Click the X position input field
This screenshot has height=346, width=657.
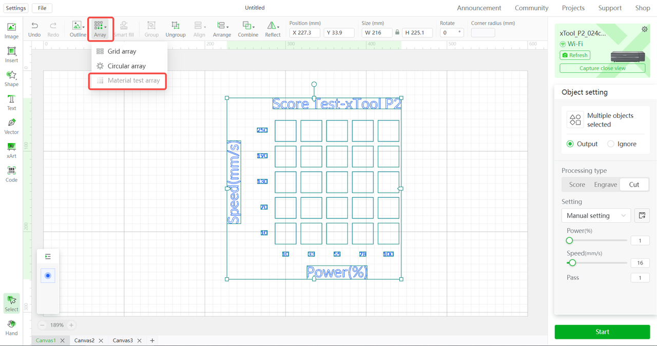coord(304,32)
